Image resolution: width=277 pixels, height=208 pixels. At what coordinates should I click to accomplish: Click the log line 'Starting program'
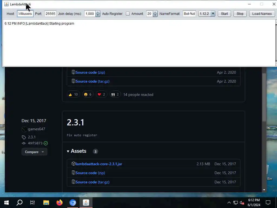point(39,24)
